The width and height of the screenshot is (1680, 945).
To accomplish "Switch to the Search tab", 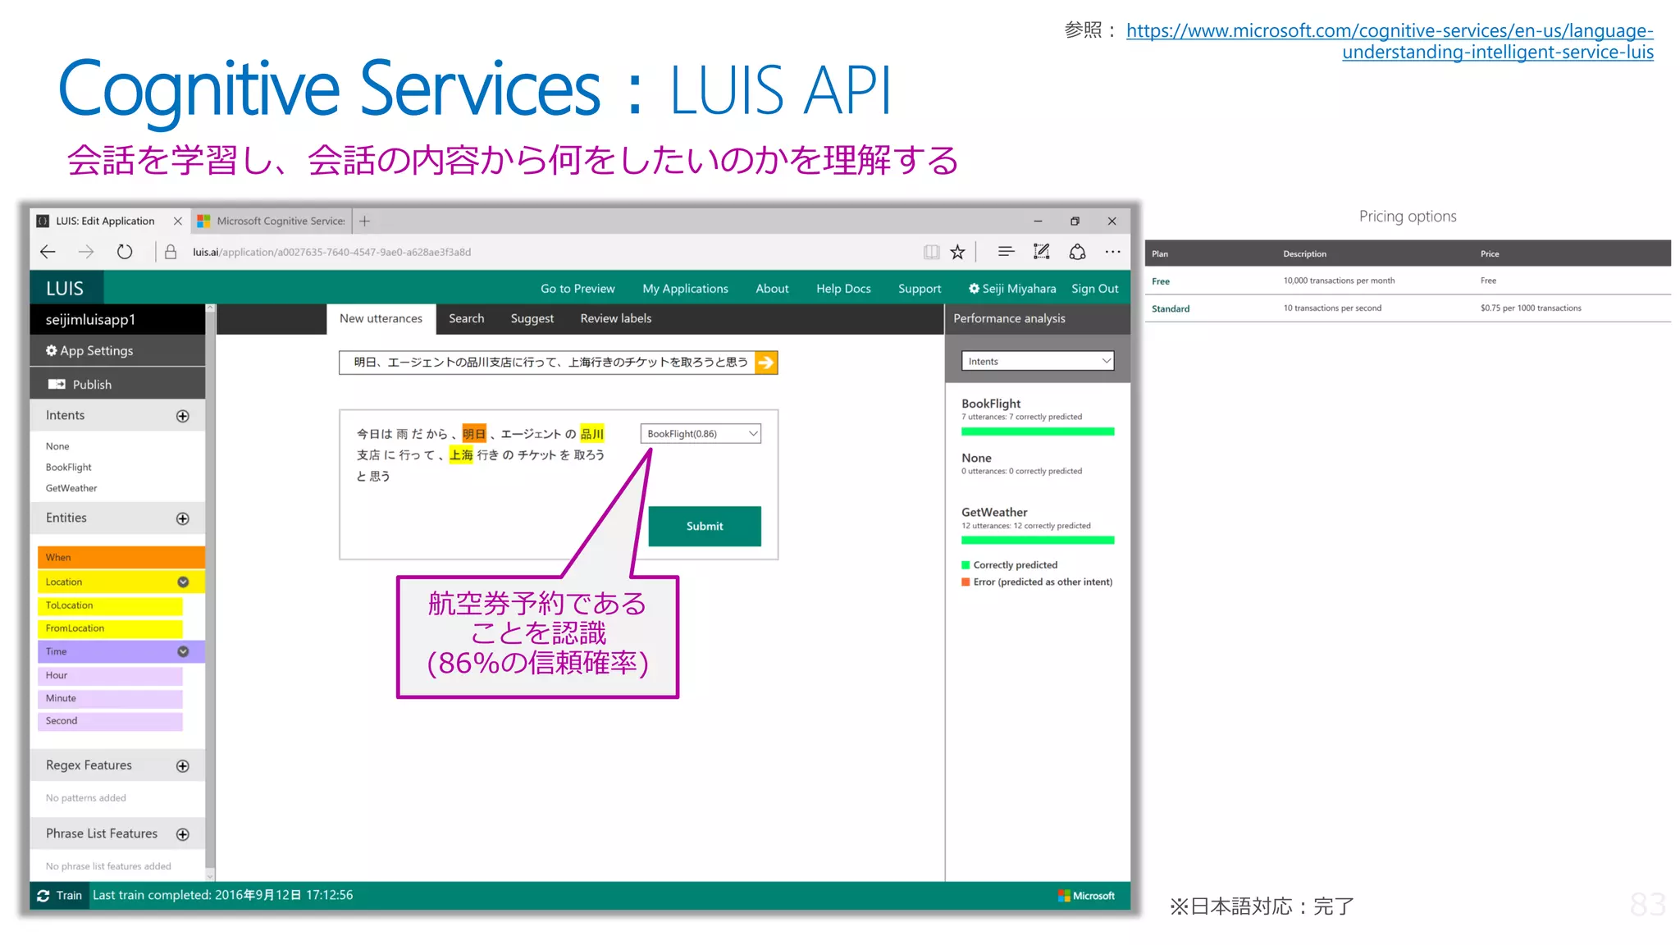I will pyautogui.click(x=466, y=318).
